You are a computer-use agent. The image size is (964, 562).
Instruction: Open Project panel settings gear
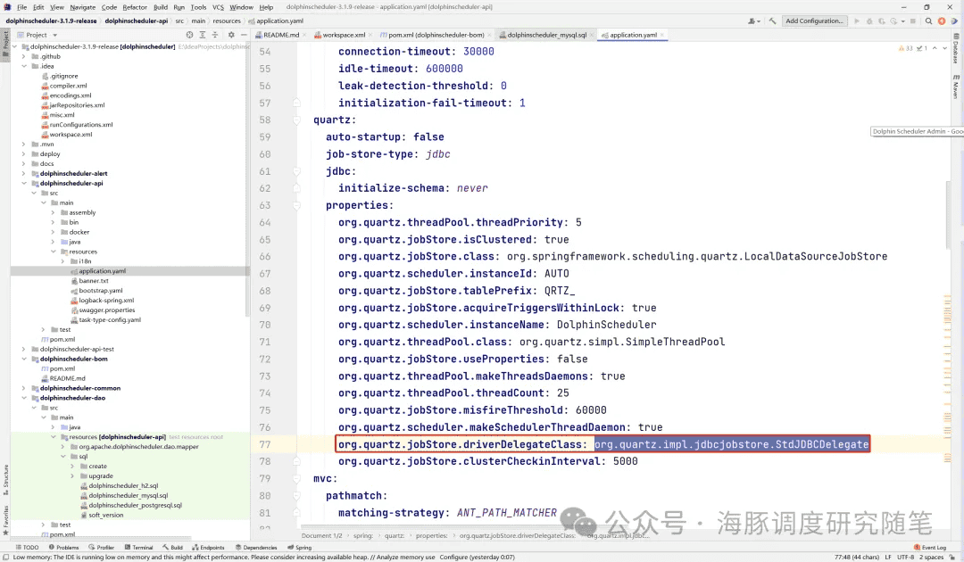coord(231,35)
